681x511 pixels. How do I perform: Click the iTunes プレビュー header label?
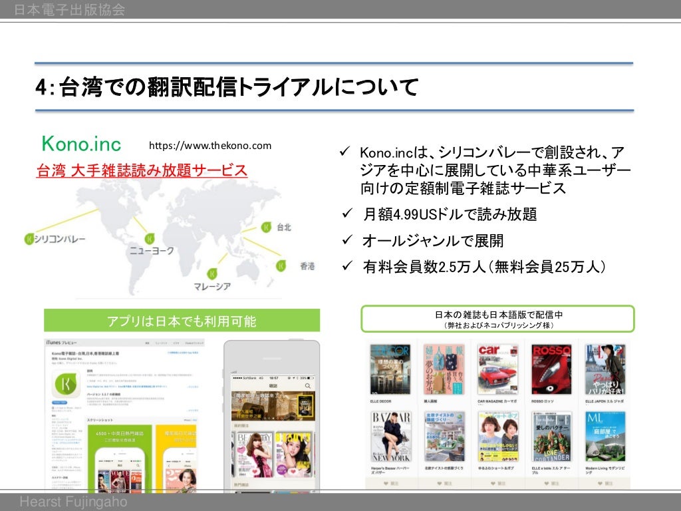(61, 343)
